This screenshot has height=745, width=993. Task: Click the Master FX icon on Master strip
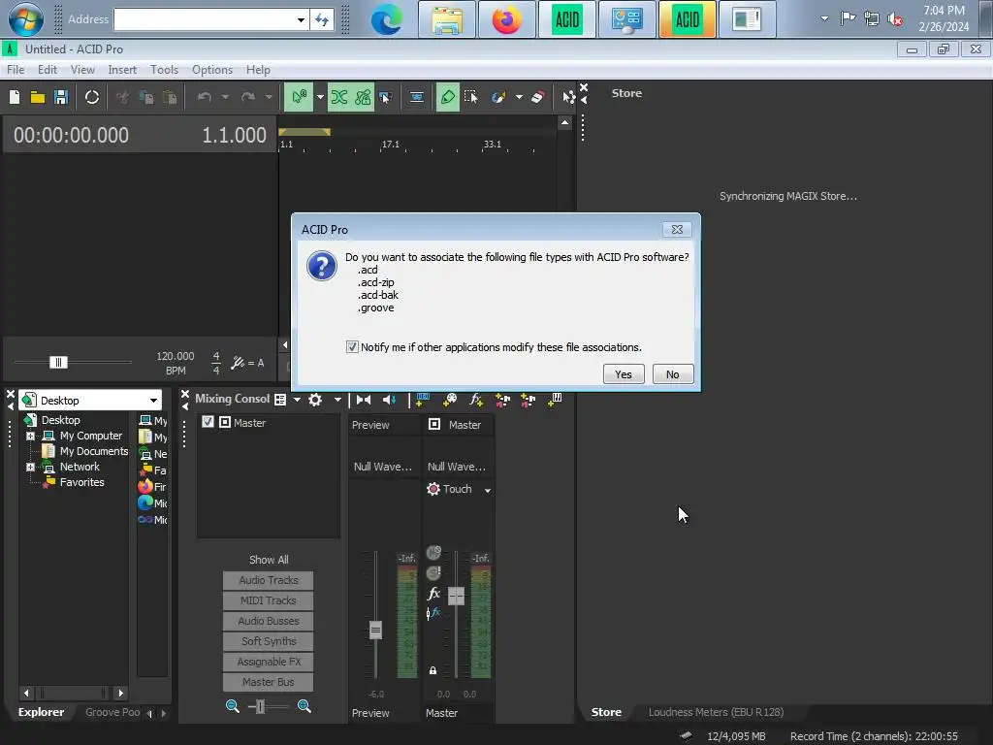click(x=433, y=594)
